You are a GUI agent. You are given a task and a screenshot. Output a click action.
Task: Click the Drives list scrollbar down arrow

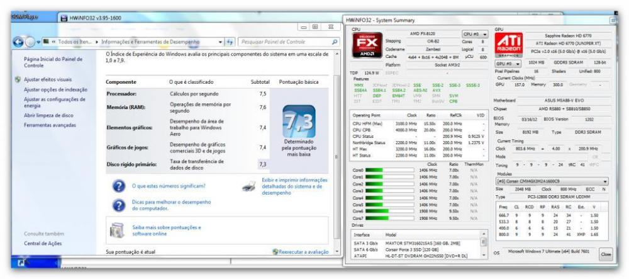[x=484, y=258]
